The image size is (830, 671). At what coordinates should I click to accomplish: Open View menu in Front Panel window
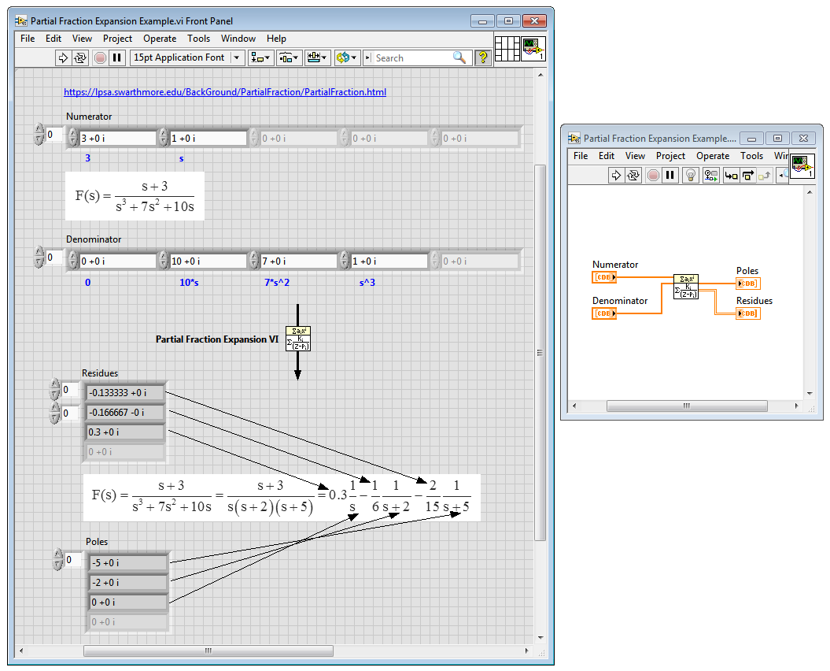coord(82,39)
